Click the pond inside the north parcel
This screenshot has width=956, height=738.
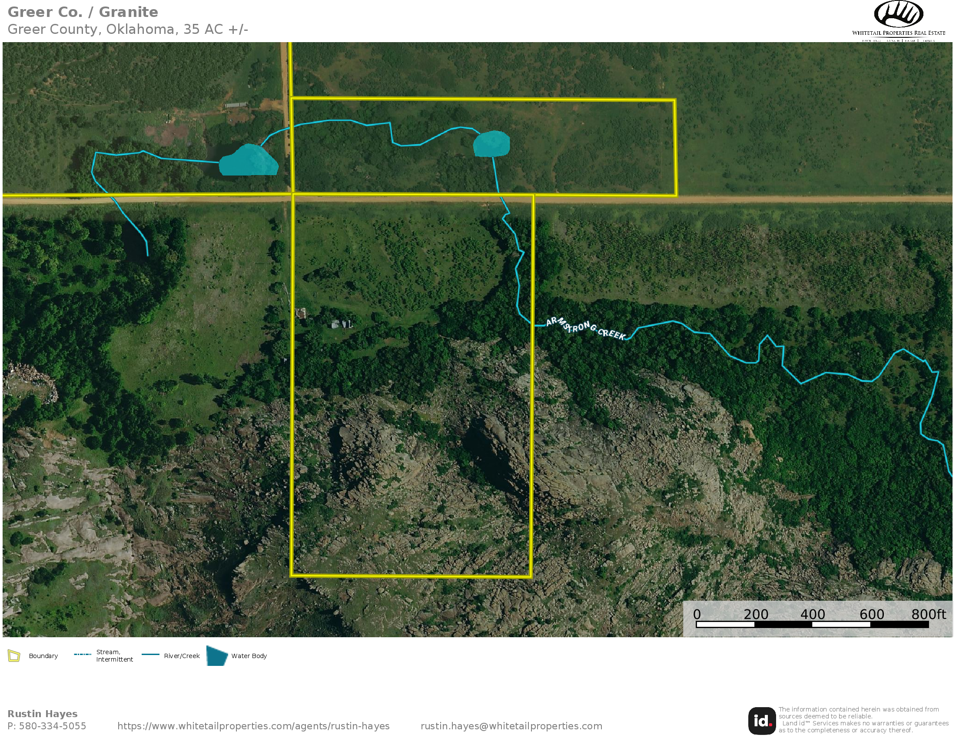(x=491, y=144)
